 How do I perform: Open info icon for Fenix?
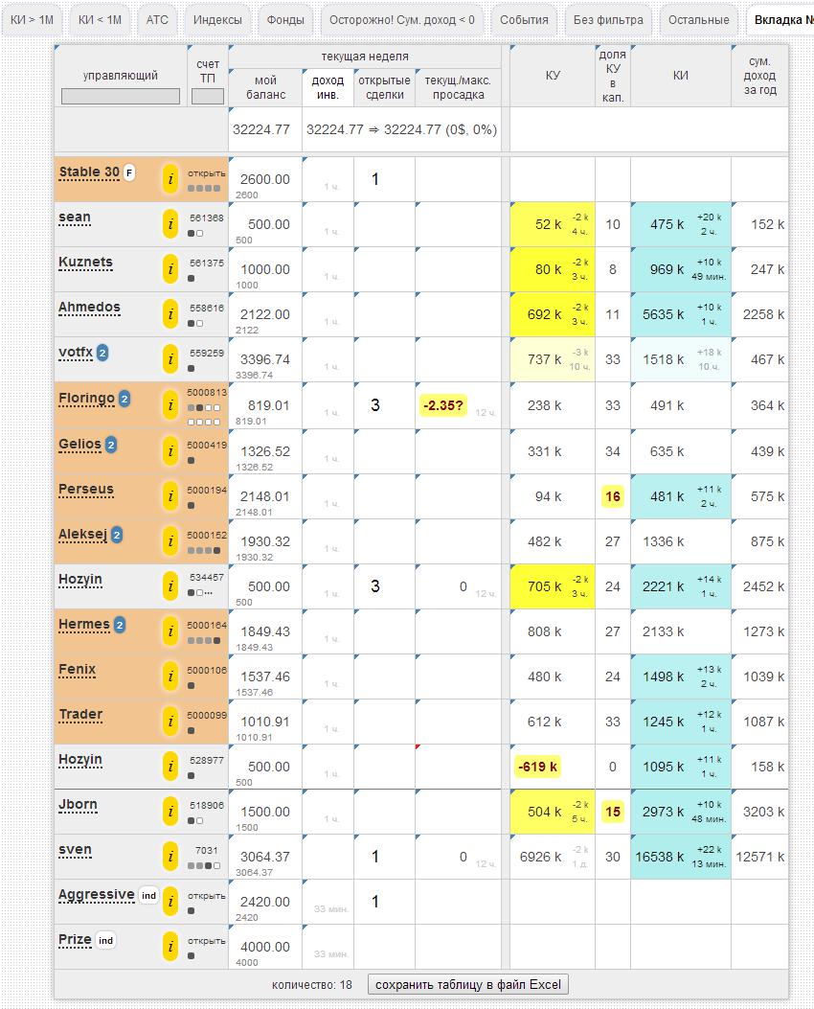click(170, 676)
